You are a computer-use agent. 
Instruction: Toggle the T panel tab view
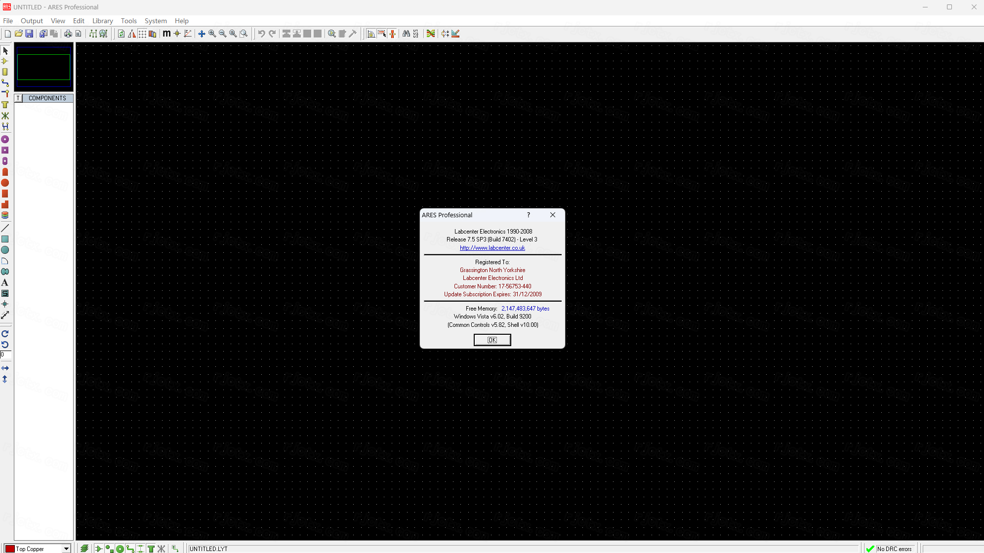tap(18, 98)
